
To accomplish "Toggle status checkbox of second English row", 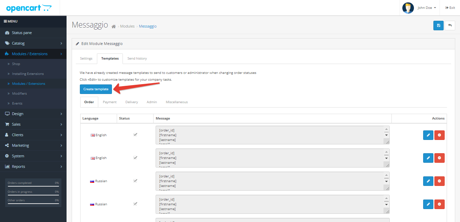I will point(135,157).
